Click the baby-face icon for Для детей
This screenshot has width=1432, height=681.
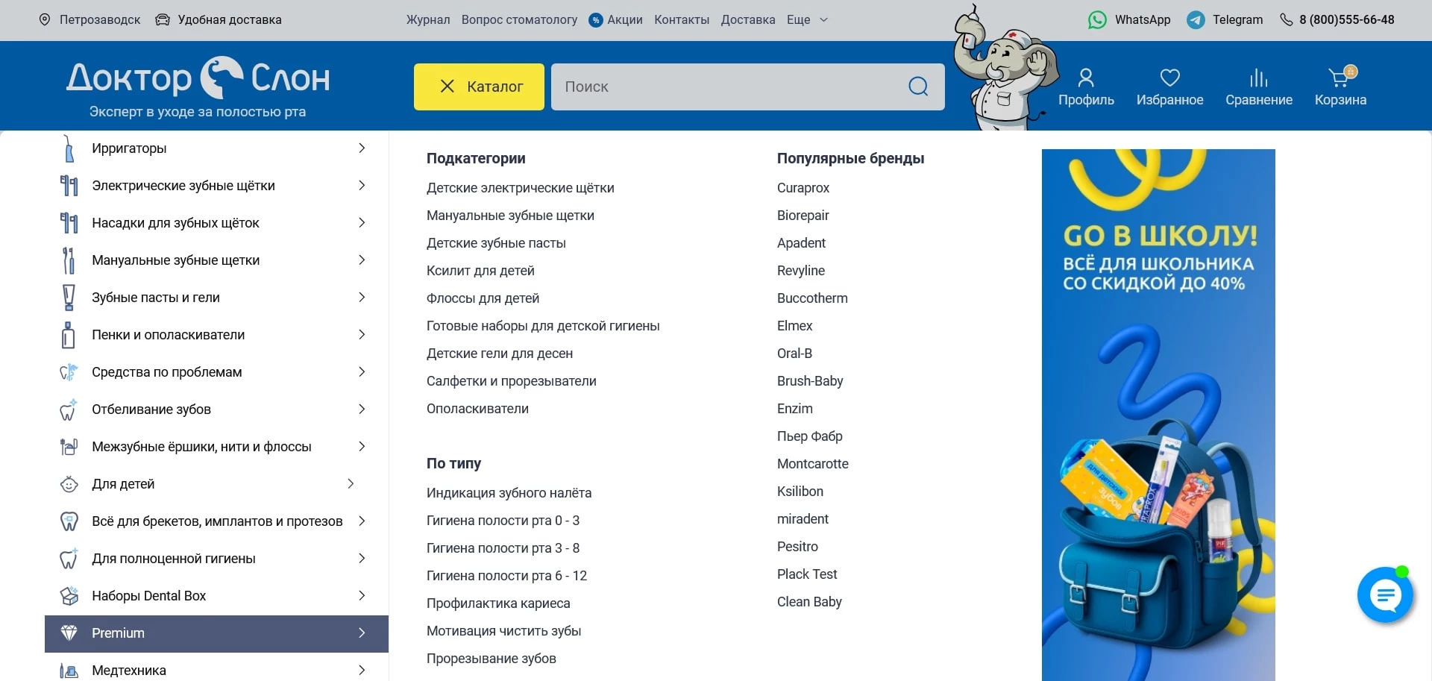click(69, 483)
